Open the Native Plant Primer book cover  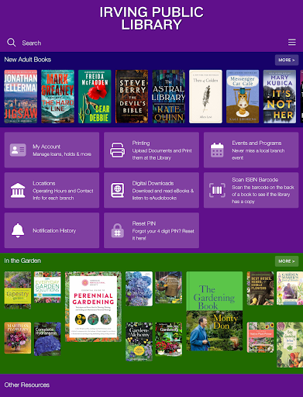tap(260, 337)
